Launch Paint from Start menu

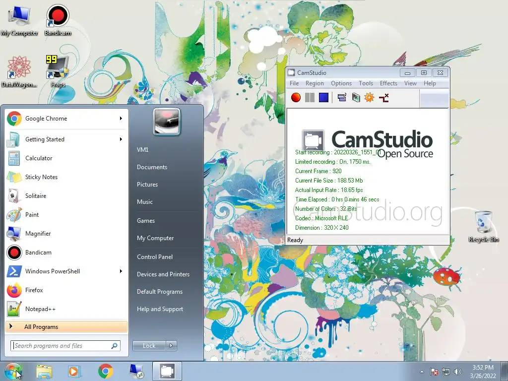(x=66, y=214)
